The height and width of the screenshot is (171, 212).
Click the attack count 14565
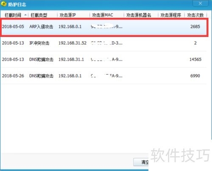click(x=195, y=59)
